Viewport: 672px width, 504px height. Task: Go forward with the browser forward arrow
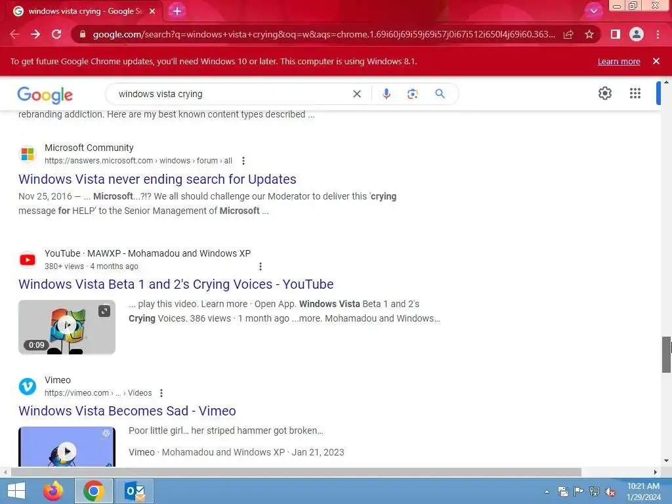(35, 34)
